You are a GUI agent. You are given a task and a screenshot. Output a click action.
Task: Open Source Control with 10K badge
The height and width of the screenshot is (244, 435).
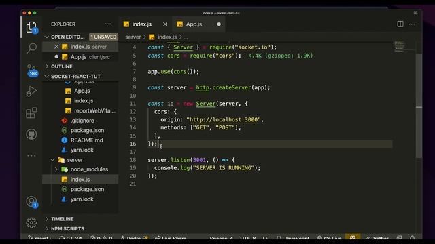(32, 70)
